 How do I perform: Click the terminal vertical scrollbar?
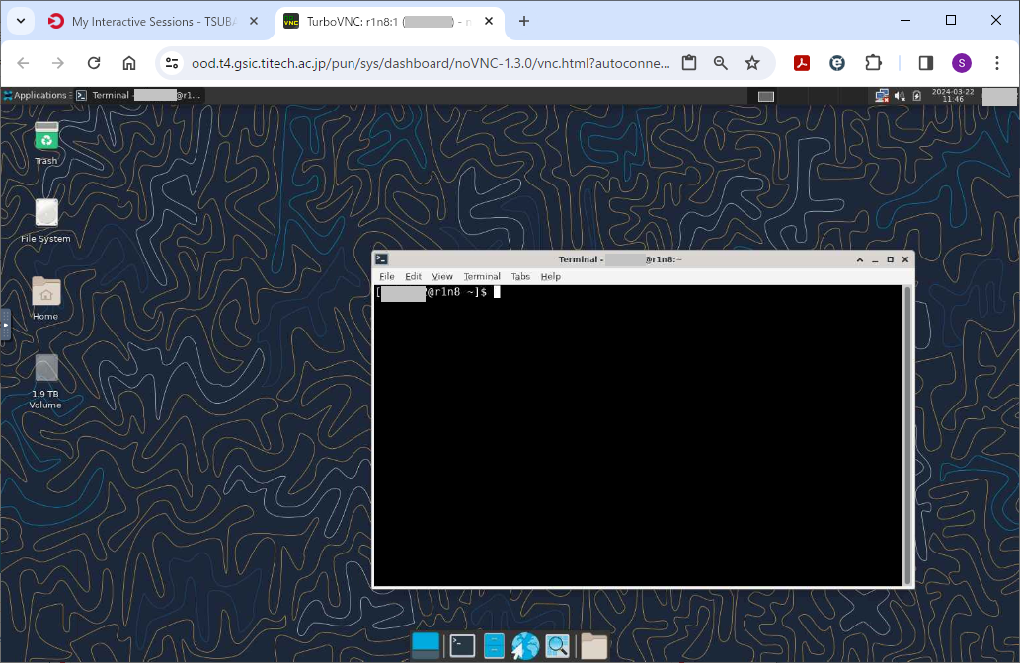coord(907,434)
